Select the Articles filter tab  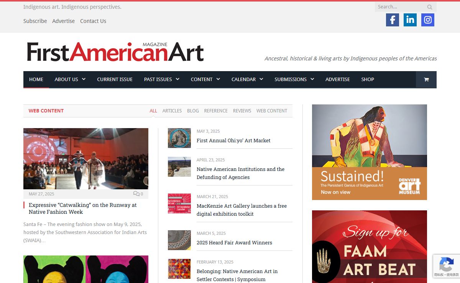172,111
